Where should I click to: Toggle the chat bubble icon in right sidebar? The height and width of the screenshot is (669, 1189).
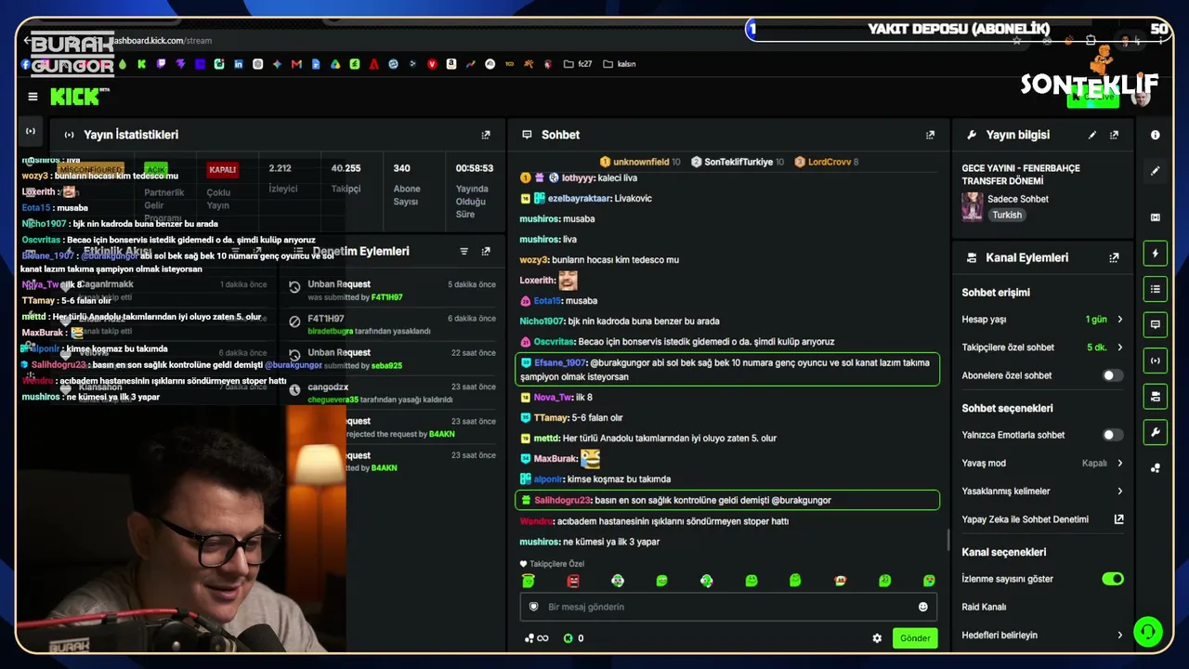point(1156,324)
